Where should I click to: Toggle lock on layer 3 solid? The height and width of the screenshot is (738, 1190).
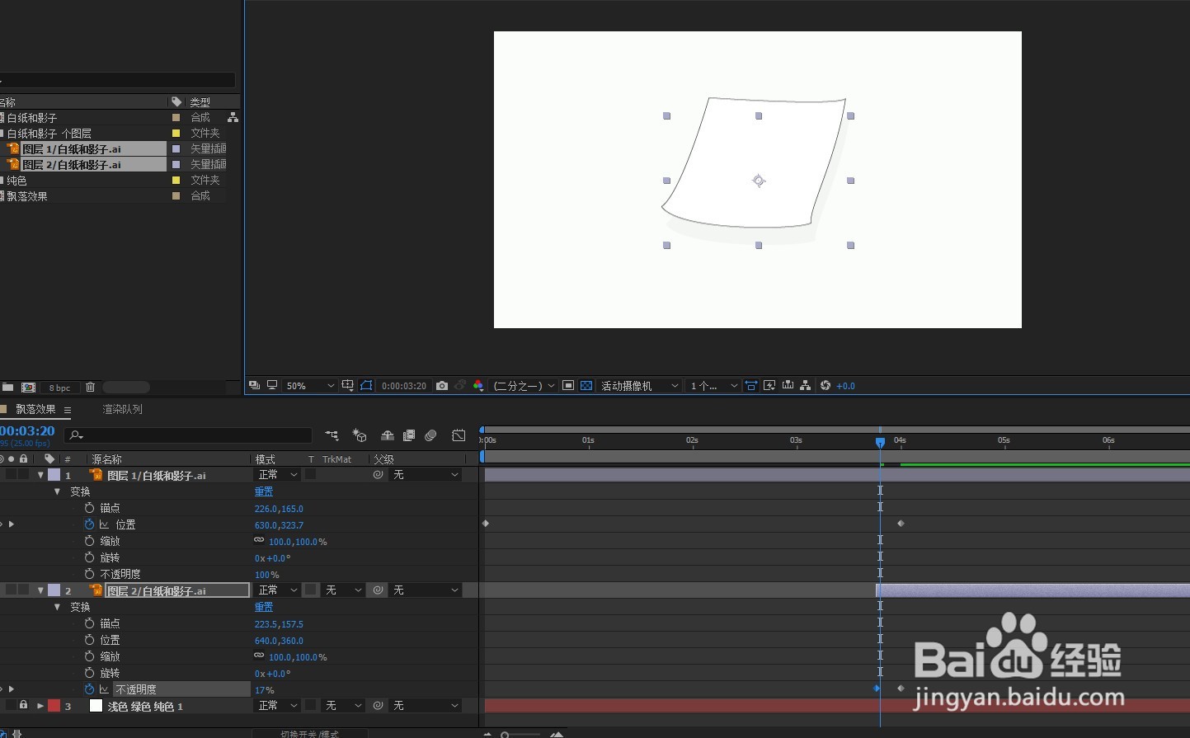click(x=23, y=706)
